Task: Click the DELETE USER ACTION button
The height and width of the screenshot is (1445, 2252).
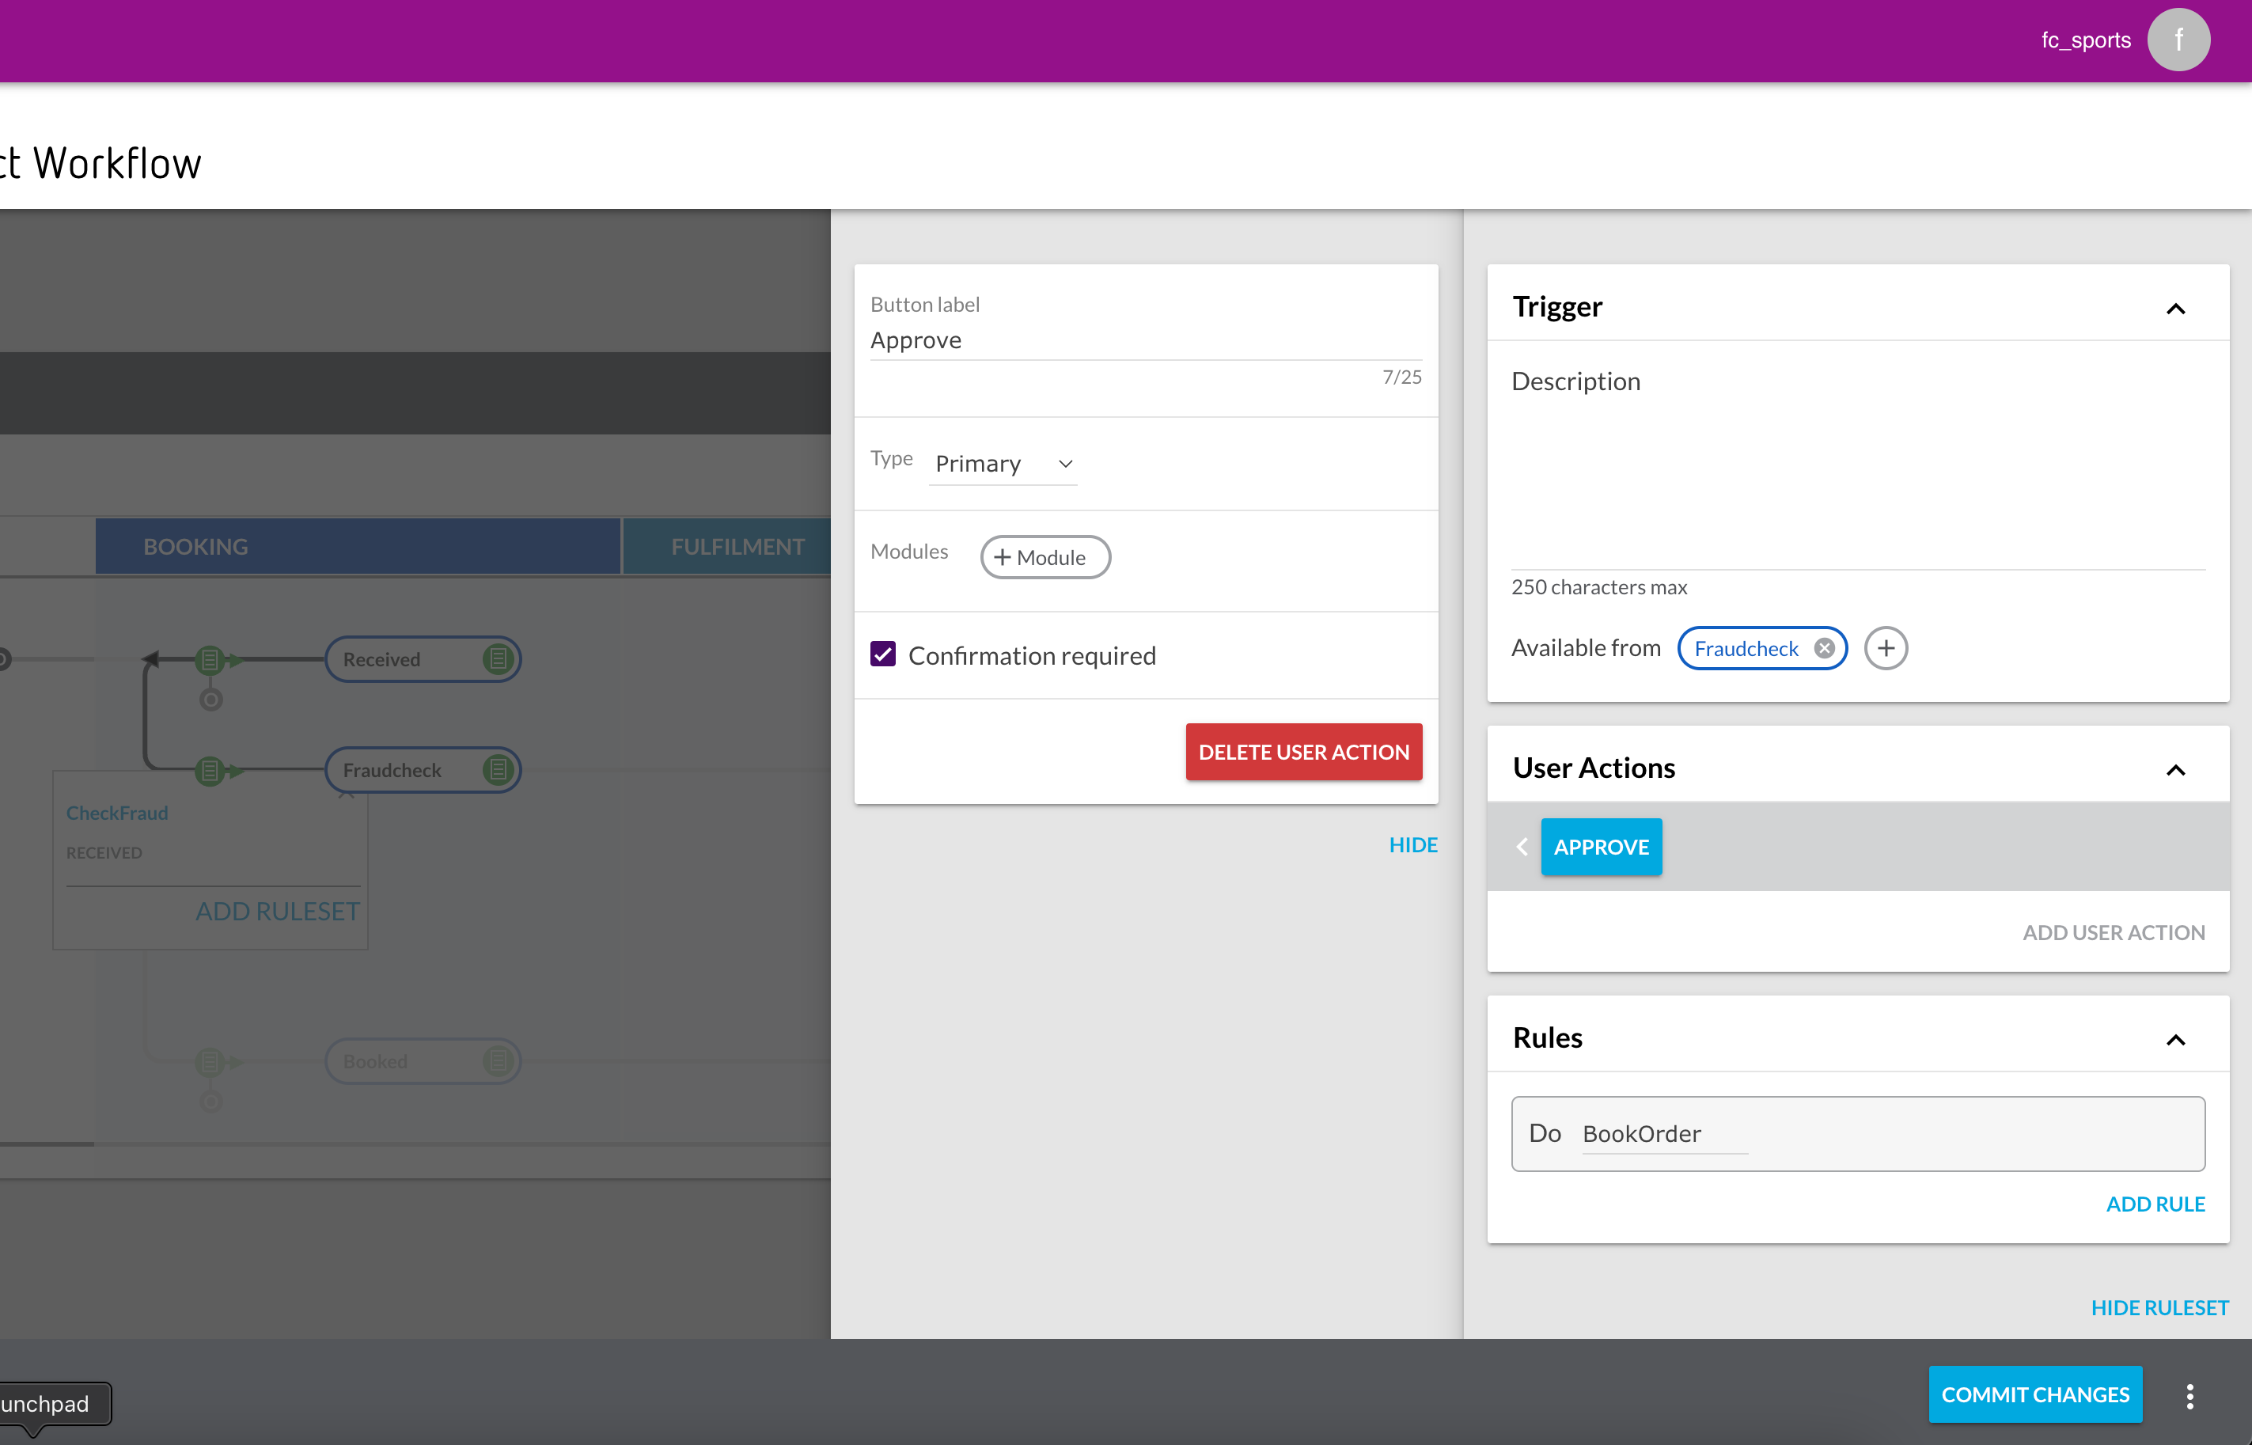Action: (x=1303, y=750)
